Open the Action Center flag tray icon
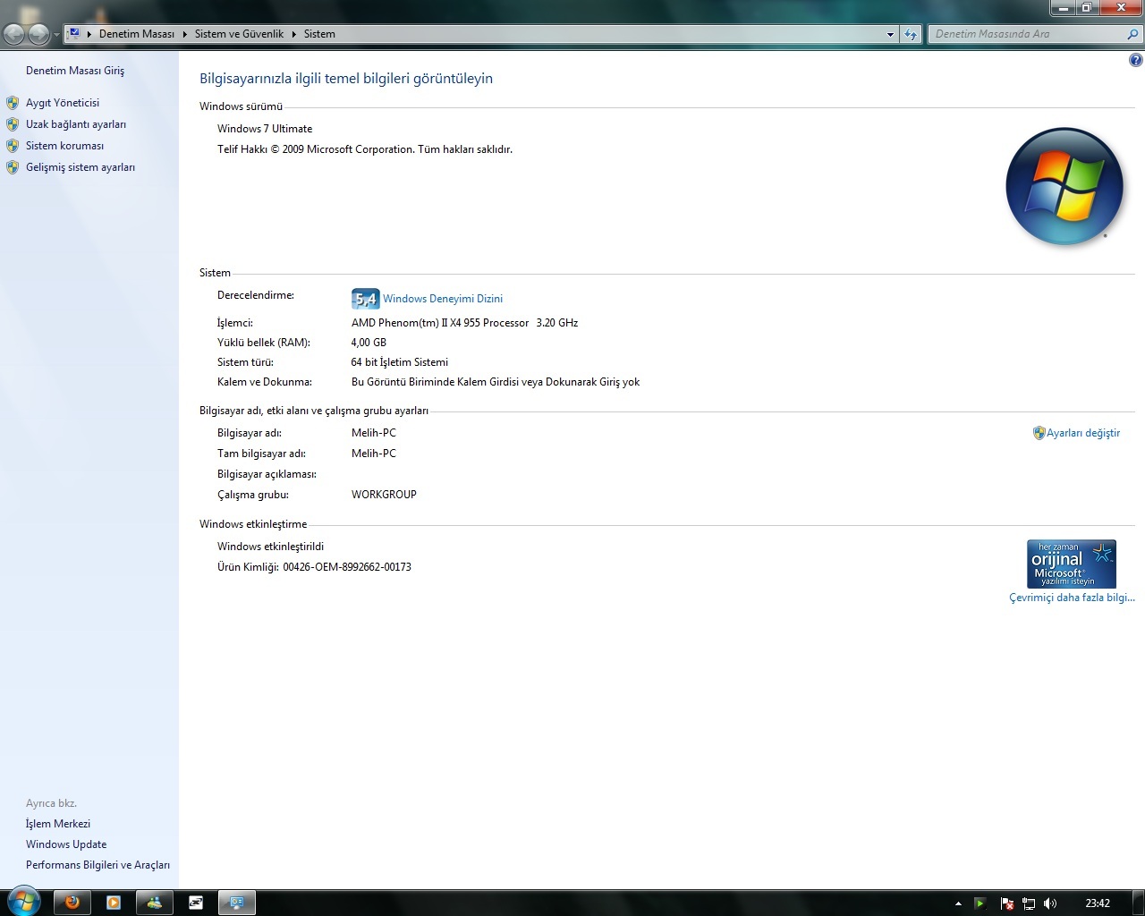The height and width of the screenshot is (916, 1145). point(1006,903)
